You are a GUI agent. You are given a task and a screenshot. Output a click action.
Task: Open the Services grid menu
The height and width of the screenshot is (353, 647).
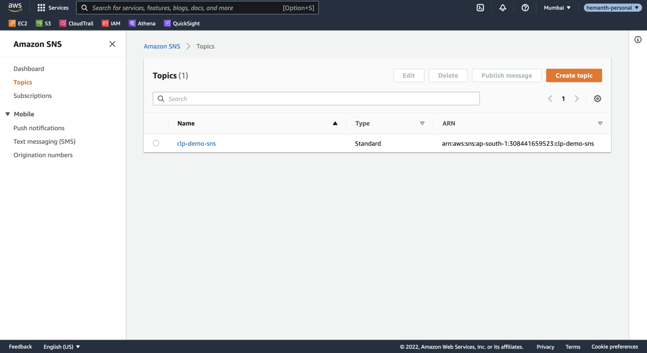41,8
